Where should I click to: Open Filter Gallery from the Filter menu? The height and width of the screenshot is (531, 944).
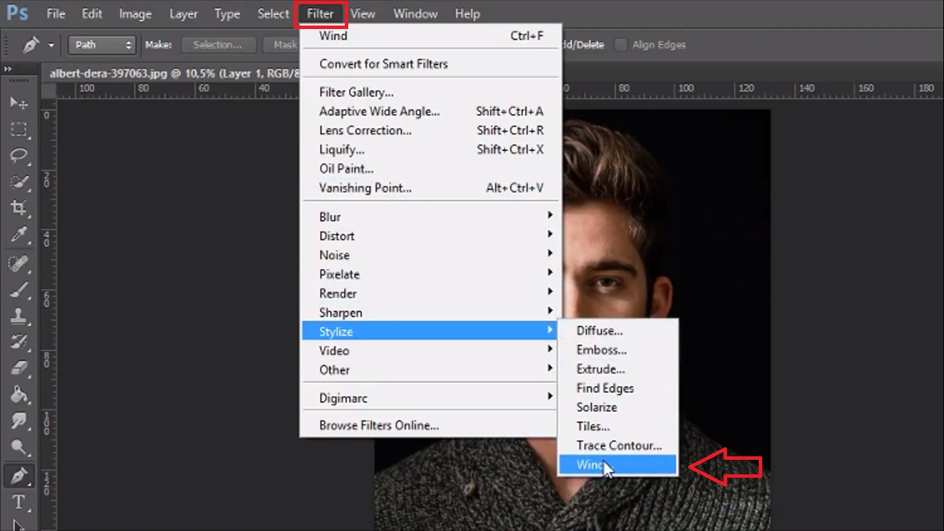[x=357, y=92]
